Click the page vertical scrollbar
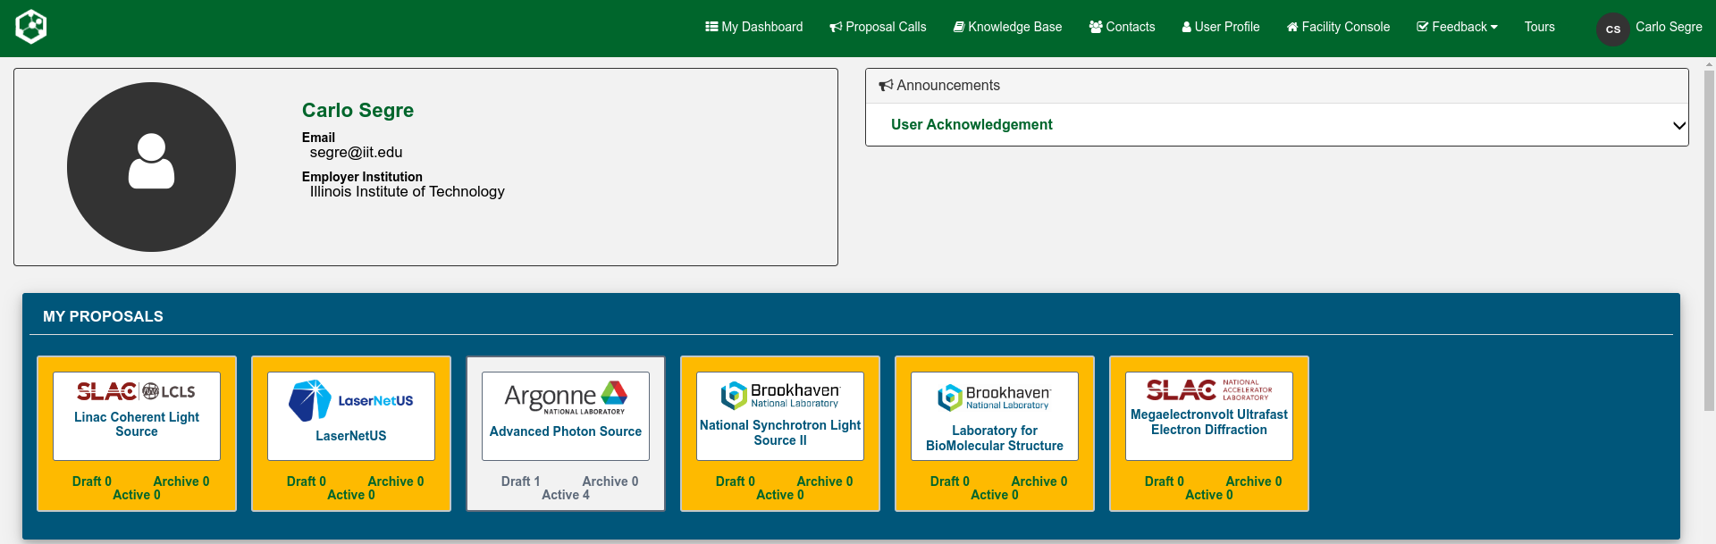1716x544 pixels. pyautogui.click(x=1709, y=268)
